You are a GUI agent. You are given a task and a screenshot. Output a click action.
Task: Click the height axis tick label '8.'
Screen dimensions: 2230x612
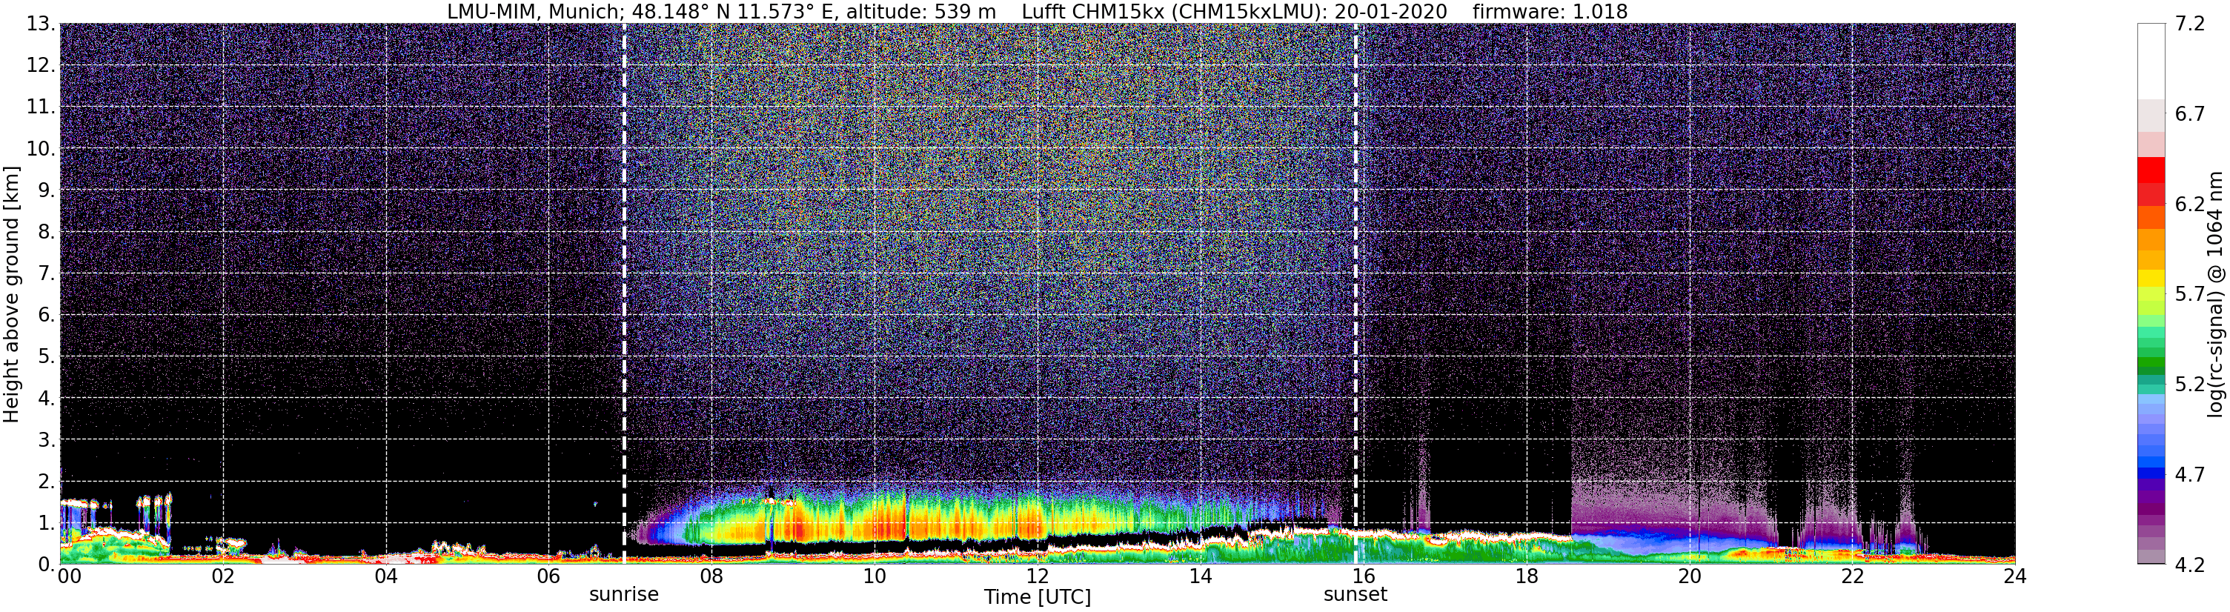pyautogui.click(x=47, y=232)
